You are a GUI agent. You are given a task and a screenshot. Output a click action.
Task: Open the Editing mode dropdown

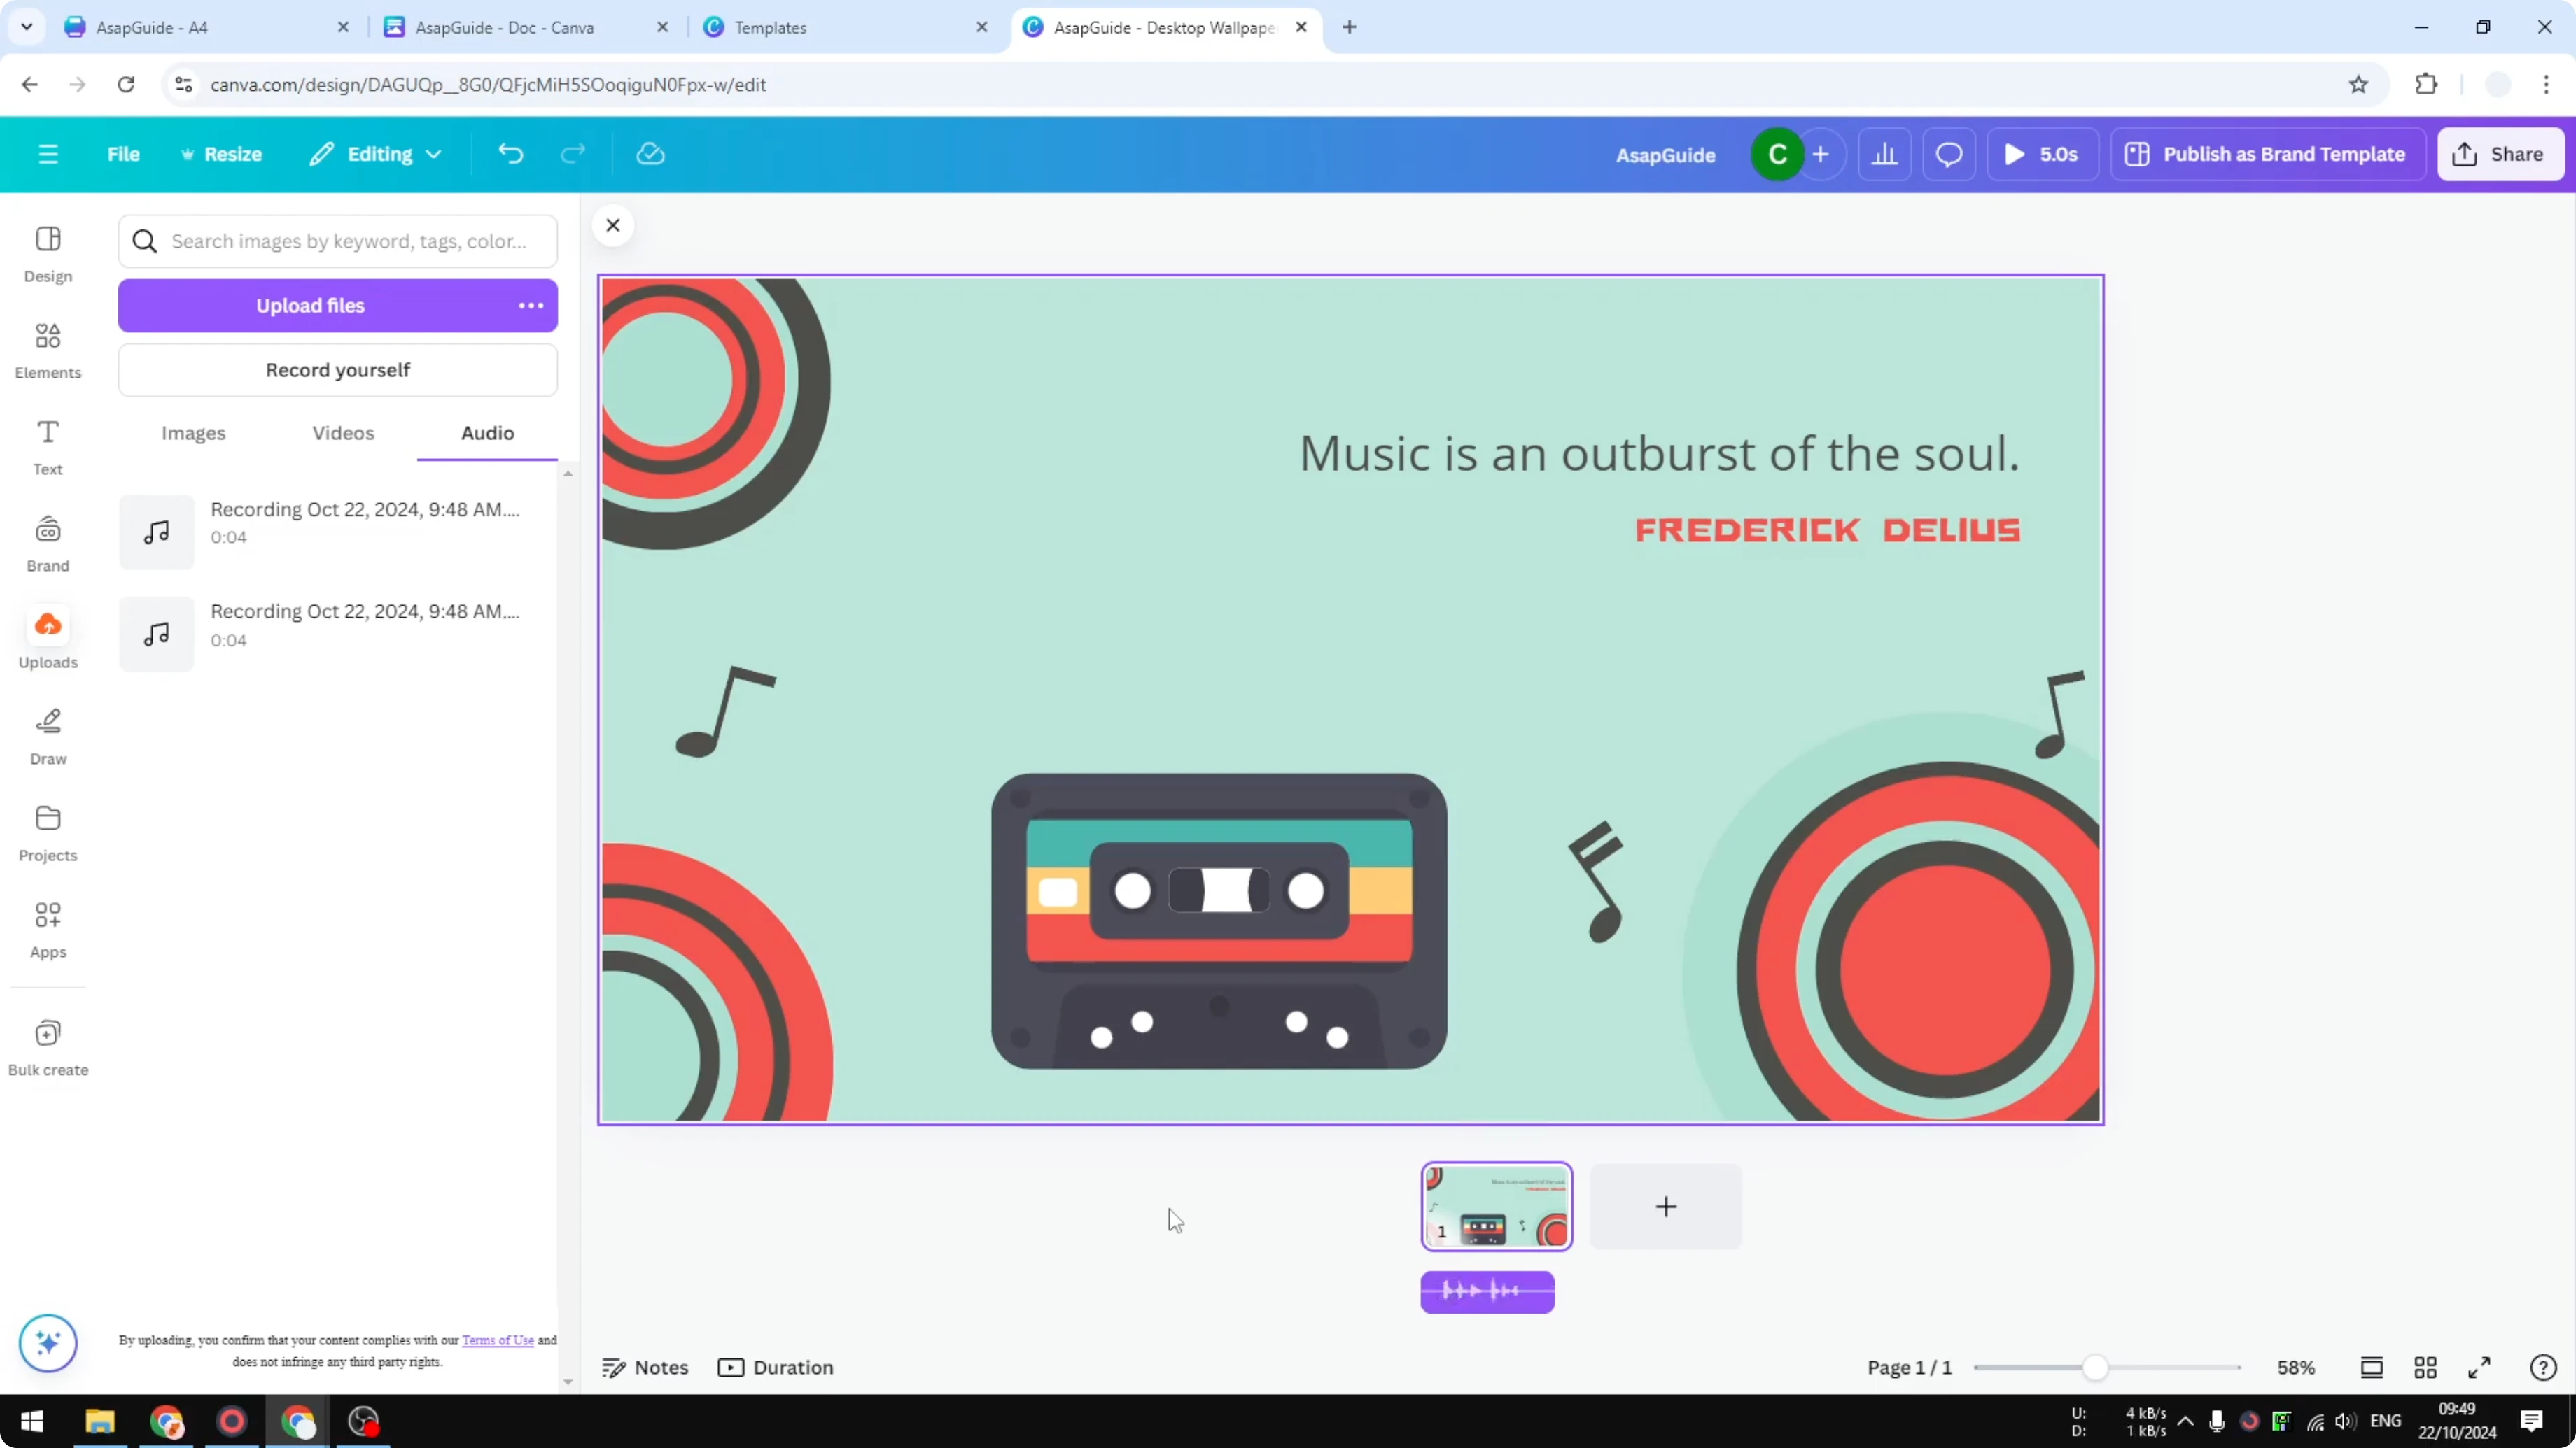pyautogui.click(x=375, y=154)
